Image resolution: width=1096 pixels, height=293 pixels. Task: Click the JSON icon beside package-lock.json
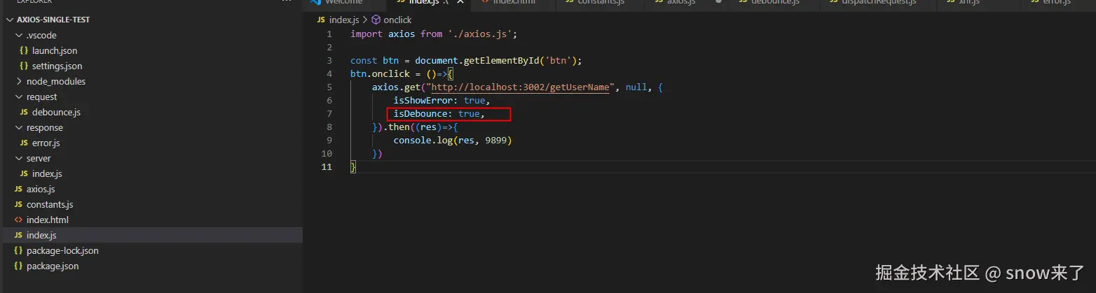[18, 251]
